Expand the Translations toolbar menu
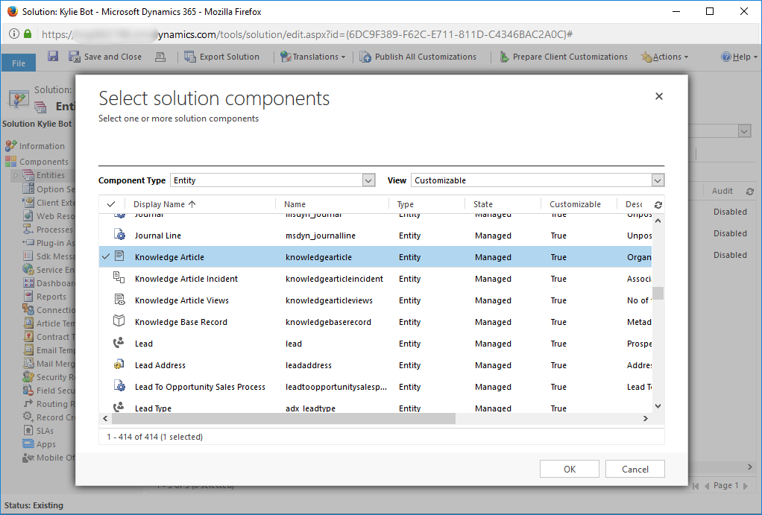Image resolution: width=762 pixels, height=515 pixels. tap(312, 57)
